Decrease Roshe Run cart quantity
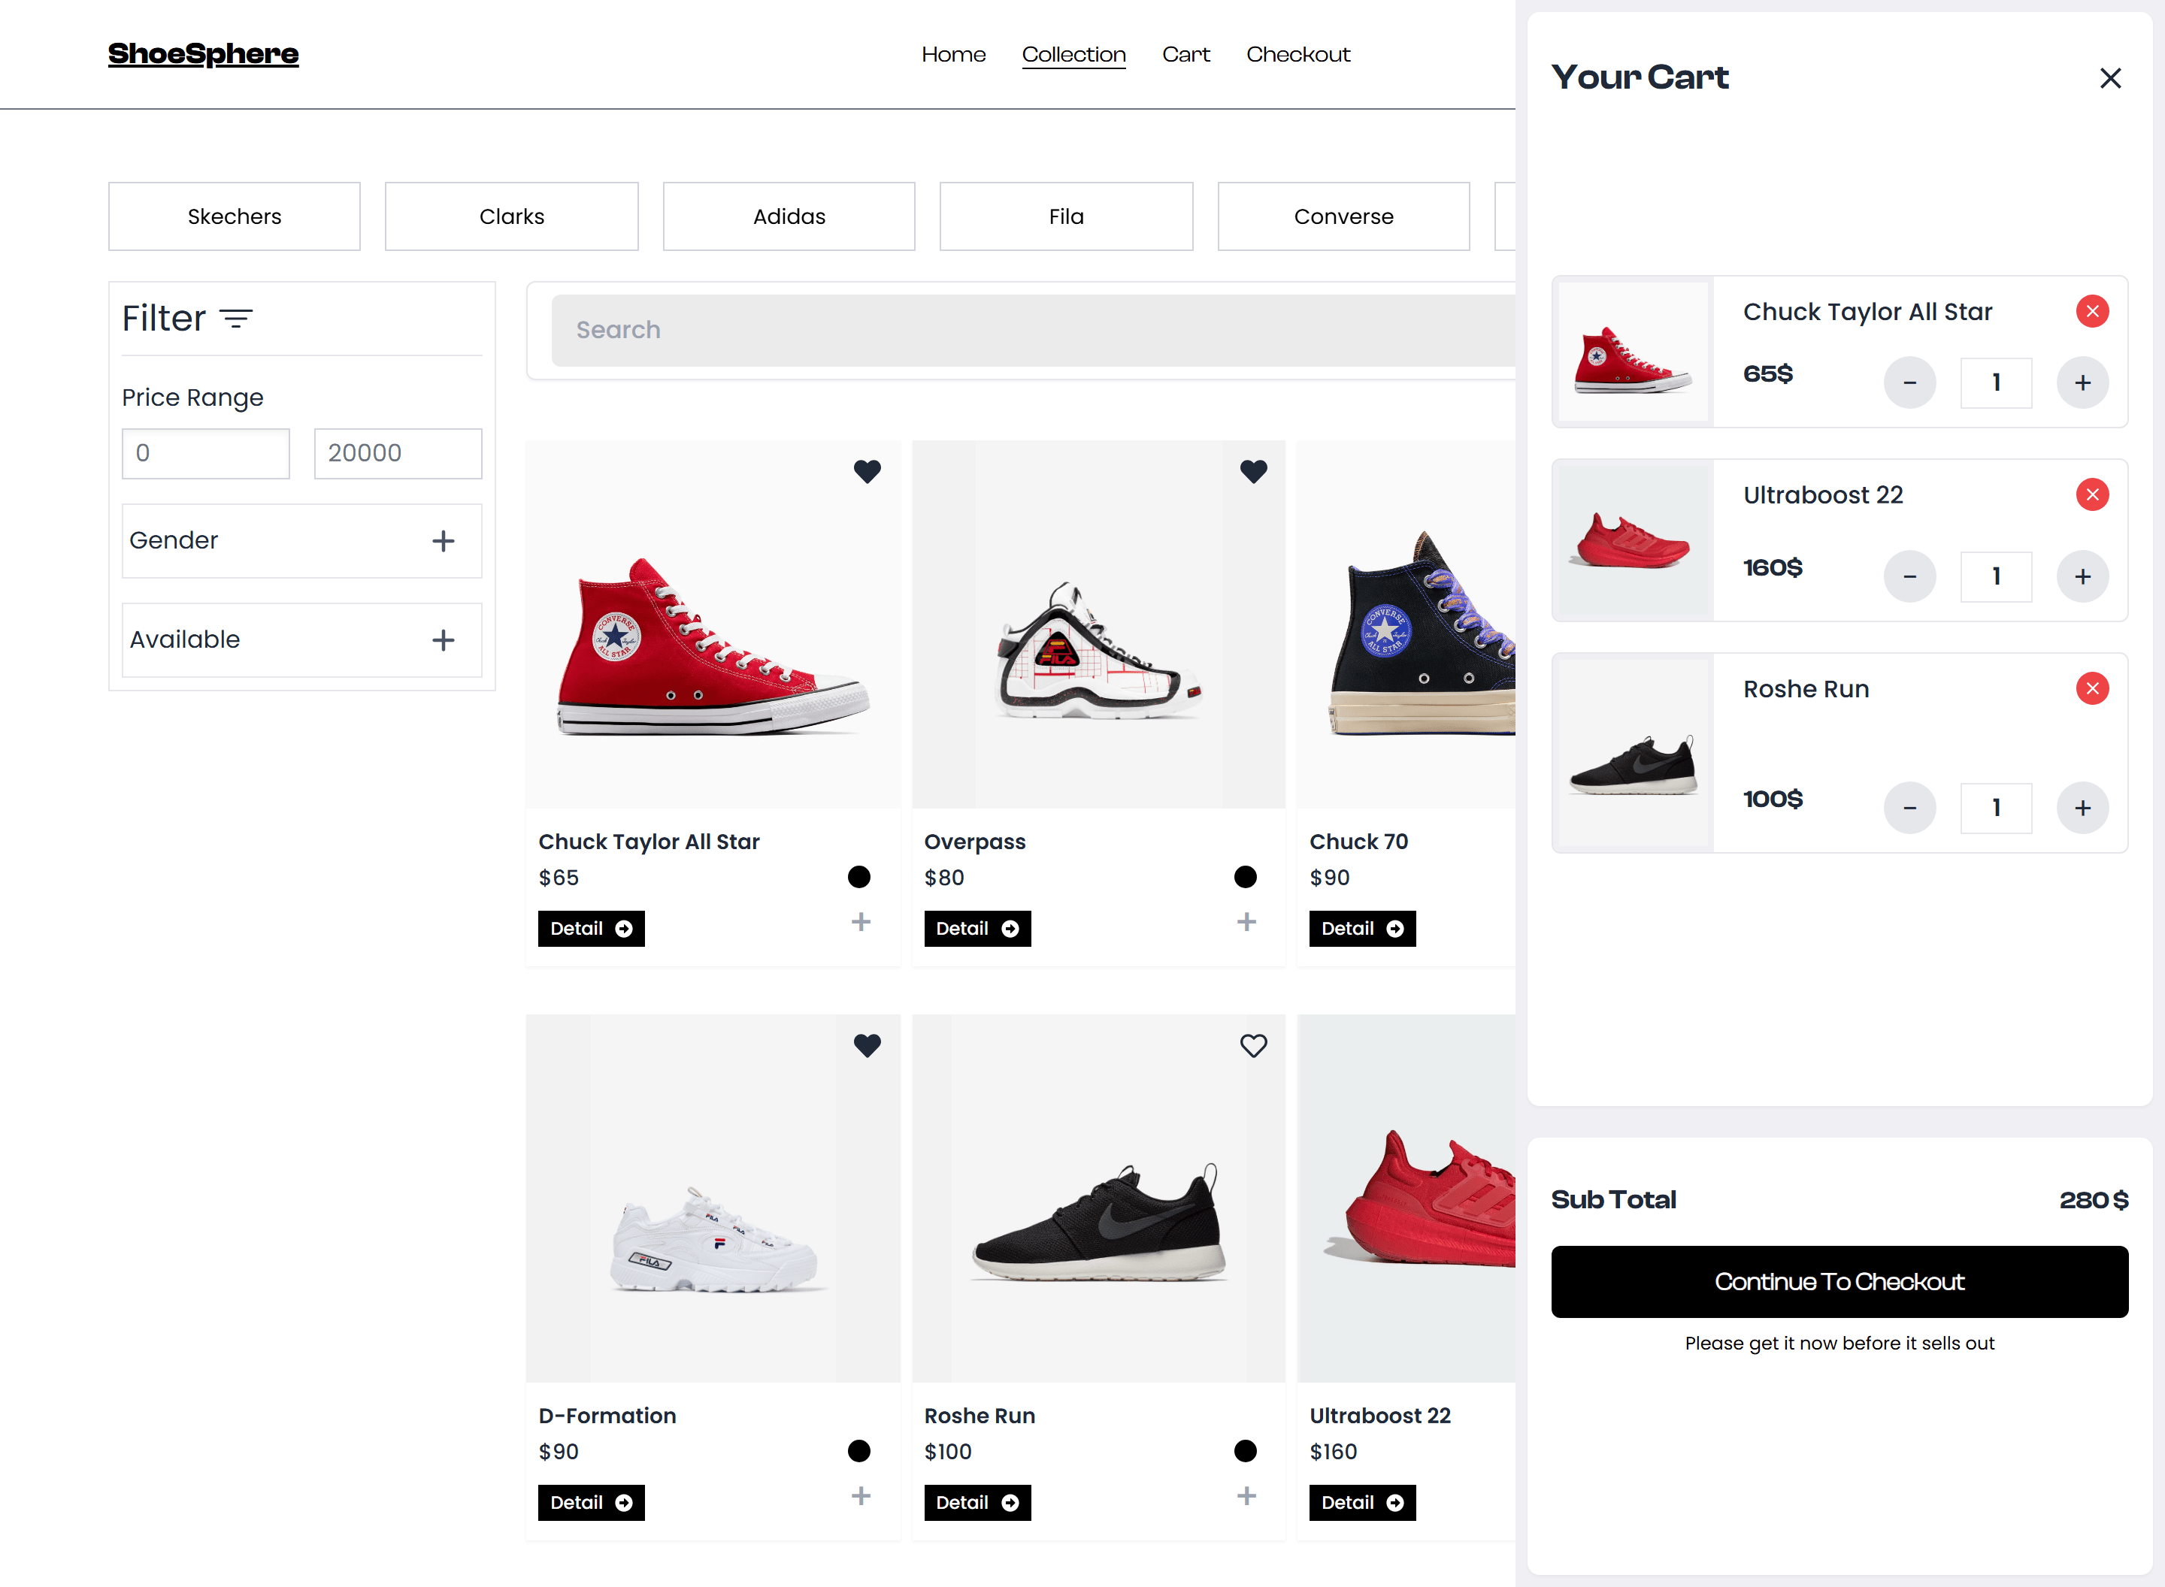The width and height of the screenshot is (2165, 1587). click(x=1909, y=808)
